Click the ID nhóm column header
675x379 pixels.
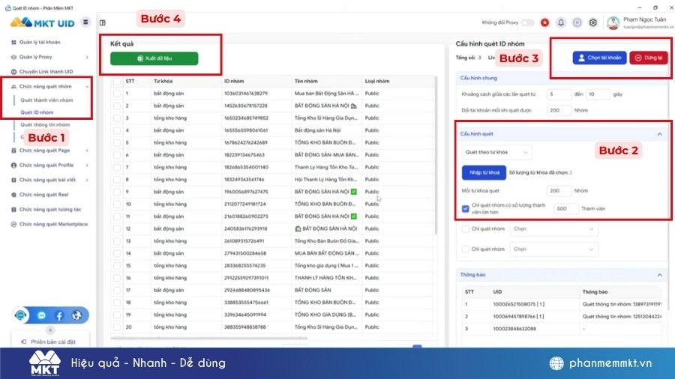click(x=234, y=81)
